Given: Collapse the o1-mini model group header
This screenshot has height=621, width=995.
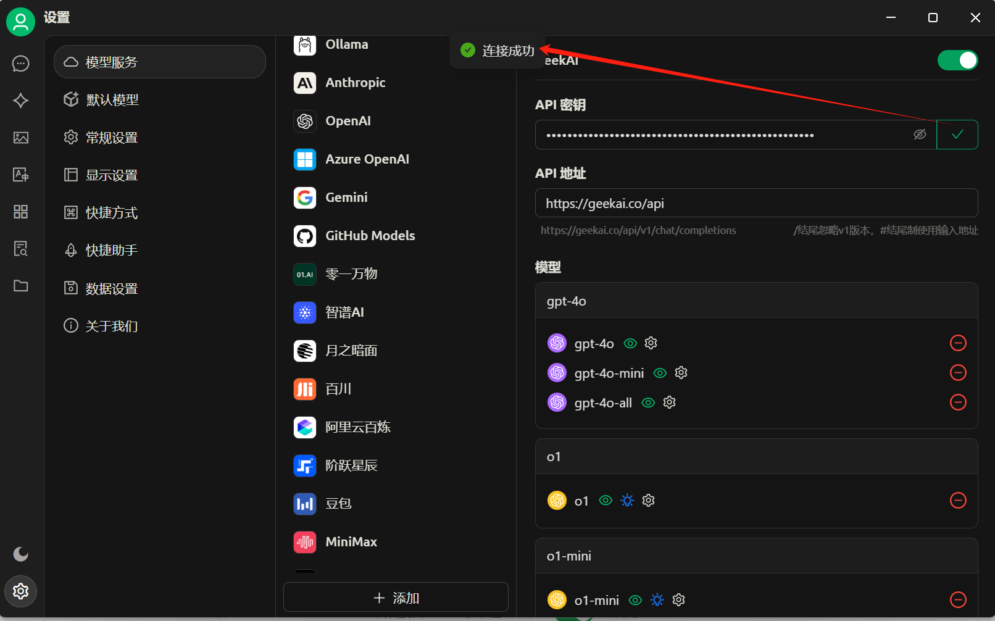Looking at the screenshot, I should 756,556.
